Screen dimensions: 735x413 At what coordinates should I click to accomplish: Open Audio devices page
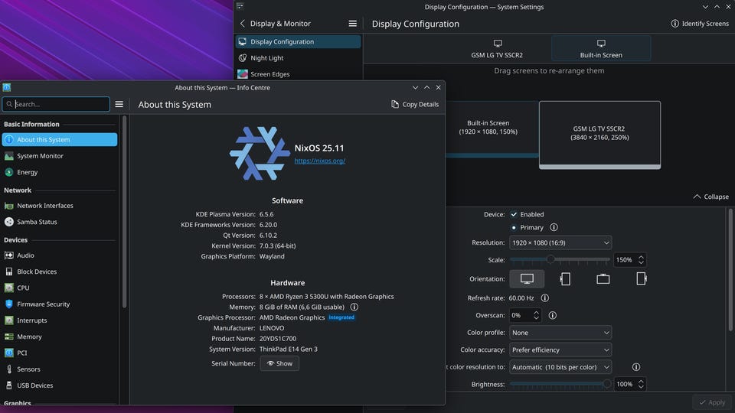(x=60, y=255)
